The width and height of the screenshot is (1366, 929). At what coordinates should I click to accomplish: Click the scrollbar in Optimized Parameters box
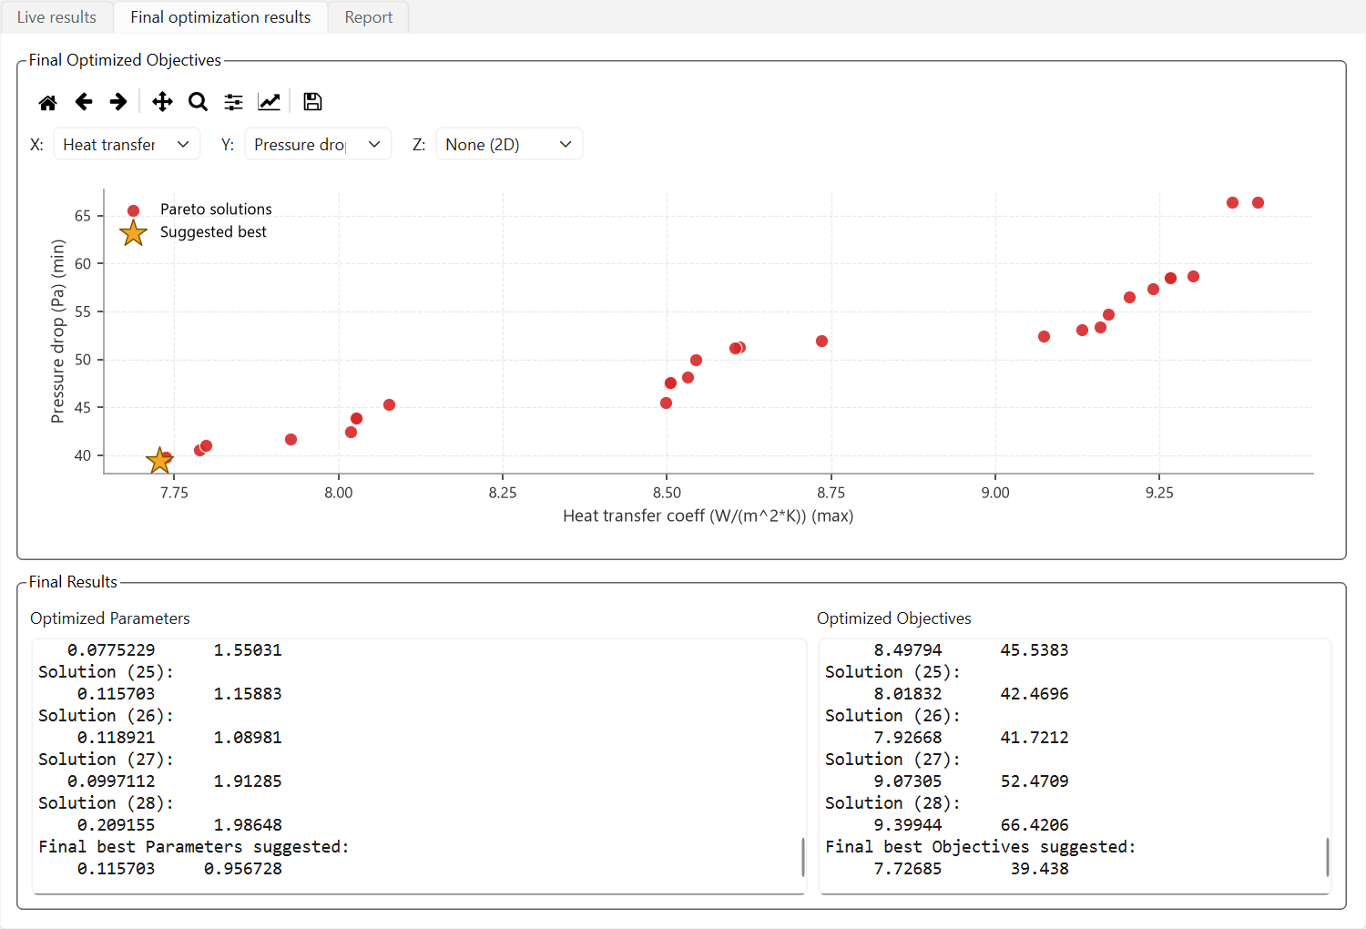click(802, 856)
